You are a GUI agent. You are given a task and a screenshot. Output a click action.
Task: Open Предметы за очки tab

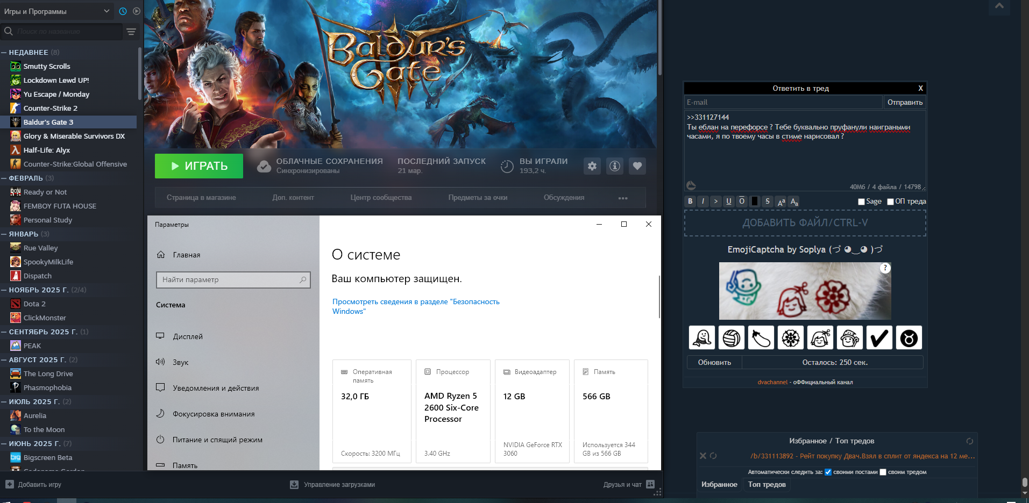478,198
